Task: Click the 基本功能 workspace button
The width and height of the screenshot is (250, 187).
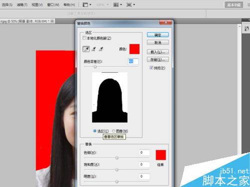Action: point(234,4)
